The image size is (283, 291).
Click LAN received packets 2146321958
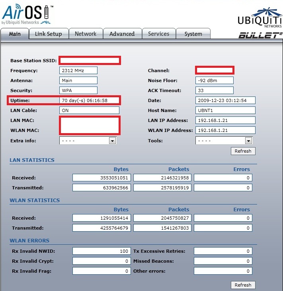162,178
